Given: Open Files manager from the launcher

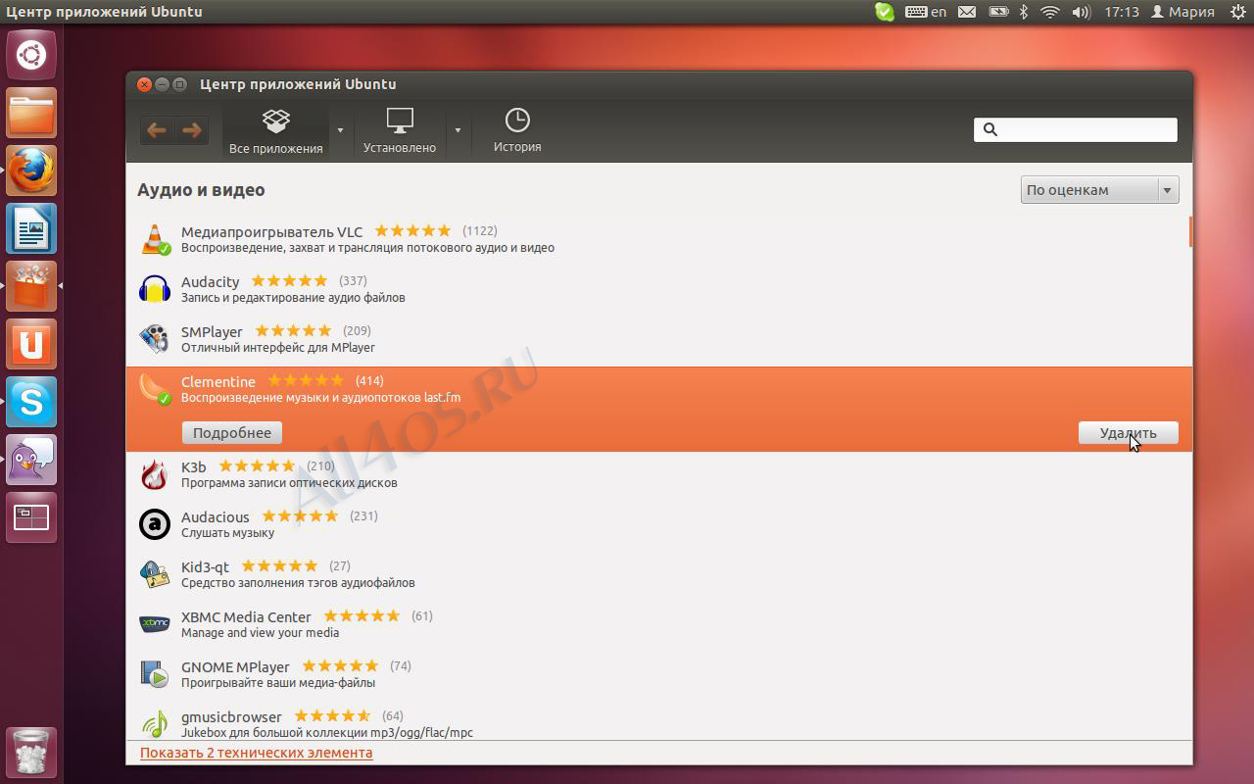Looking at the screenshot, I should point(31,113).
